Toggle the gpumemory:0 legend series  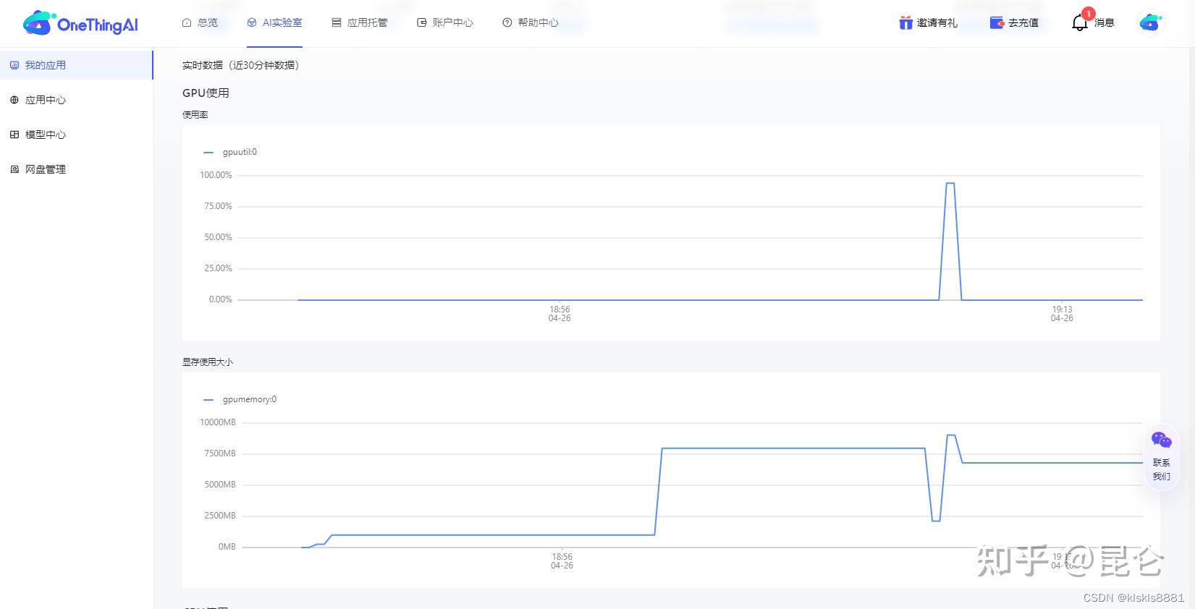pyautogui.click(x=241, y=399)
